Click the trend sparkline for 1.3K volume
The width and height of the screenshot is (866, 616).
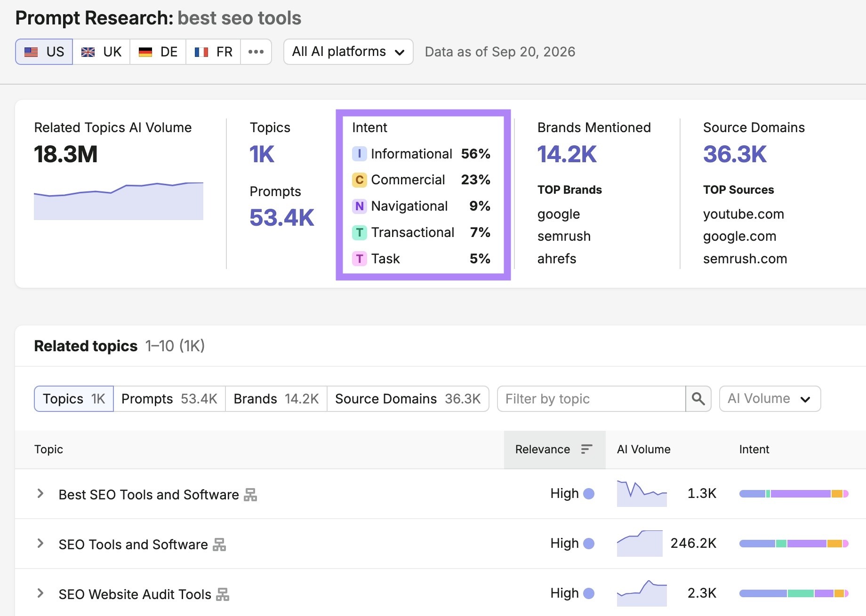[x=641, y=494]
